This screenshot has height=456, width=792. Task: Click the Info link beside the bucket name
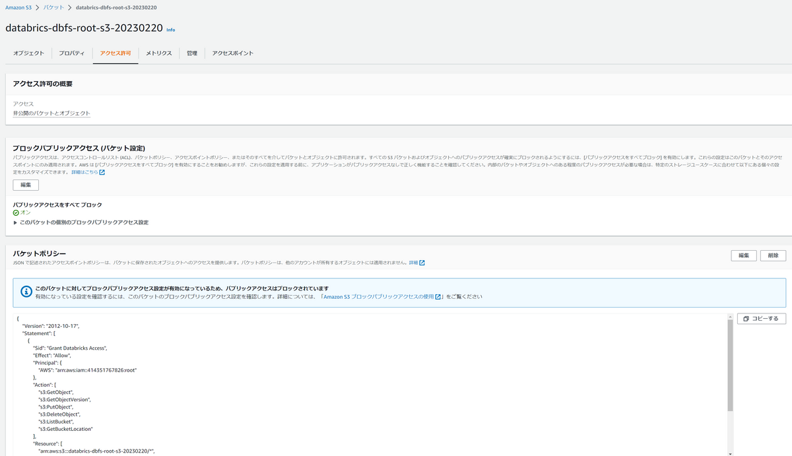pos(171,30)
